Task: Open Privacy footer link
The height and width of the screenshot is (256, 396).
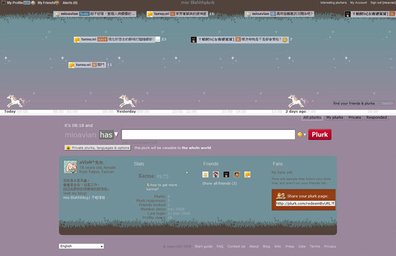Action: [330, 246]
